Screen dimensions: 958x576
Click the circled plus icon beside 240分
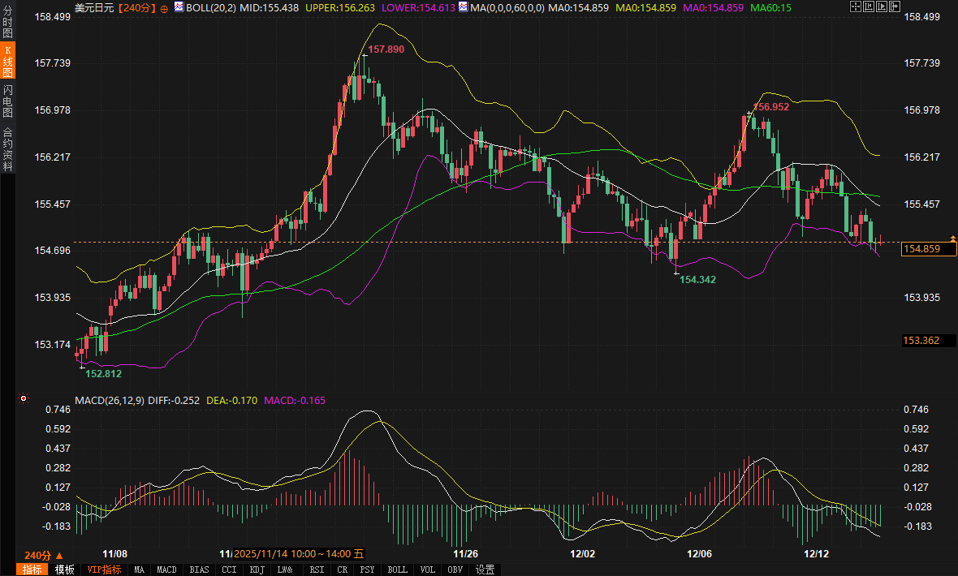coord(165,7)
